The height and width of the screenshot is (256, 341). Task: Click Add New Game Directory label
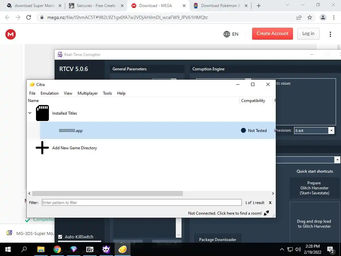(75, 148)
